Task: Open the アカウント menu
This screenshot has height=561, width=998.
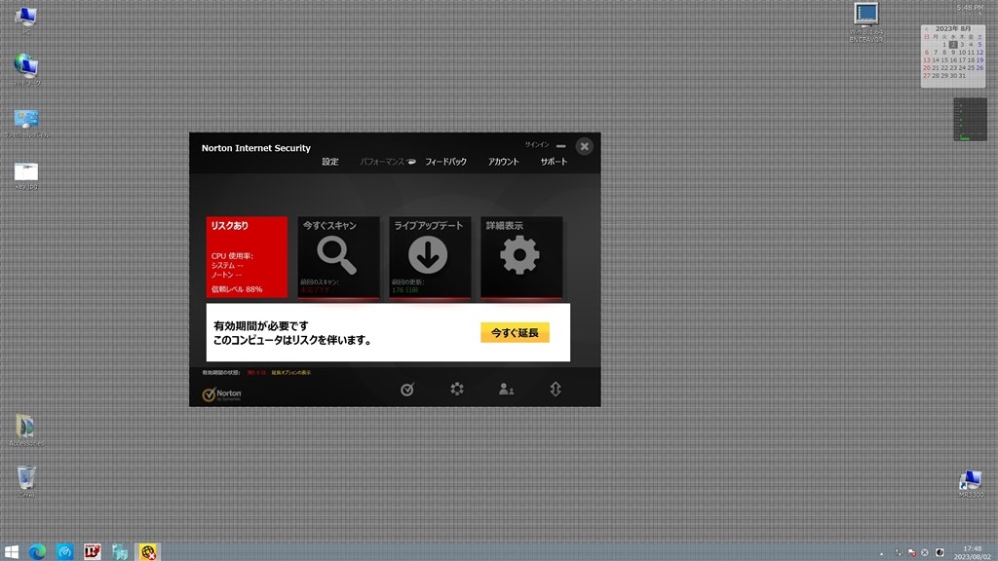Action: click(503, 162)
